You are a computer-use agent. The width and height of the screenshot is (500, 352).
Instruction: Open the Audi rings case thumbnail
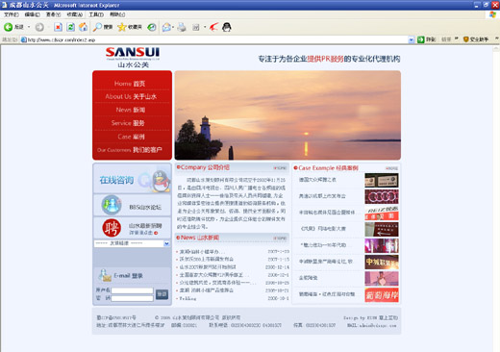point(382,196)
